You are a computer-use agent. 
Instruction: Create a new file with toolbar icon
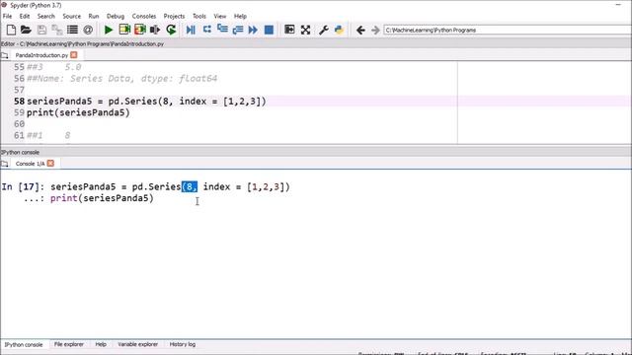11,30
